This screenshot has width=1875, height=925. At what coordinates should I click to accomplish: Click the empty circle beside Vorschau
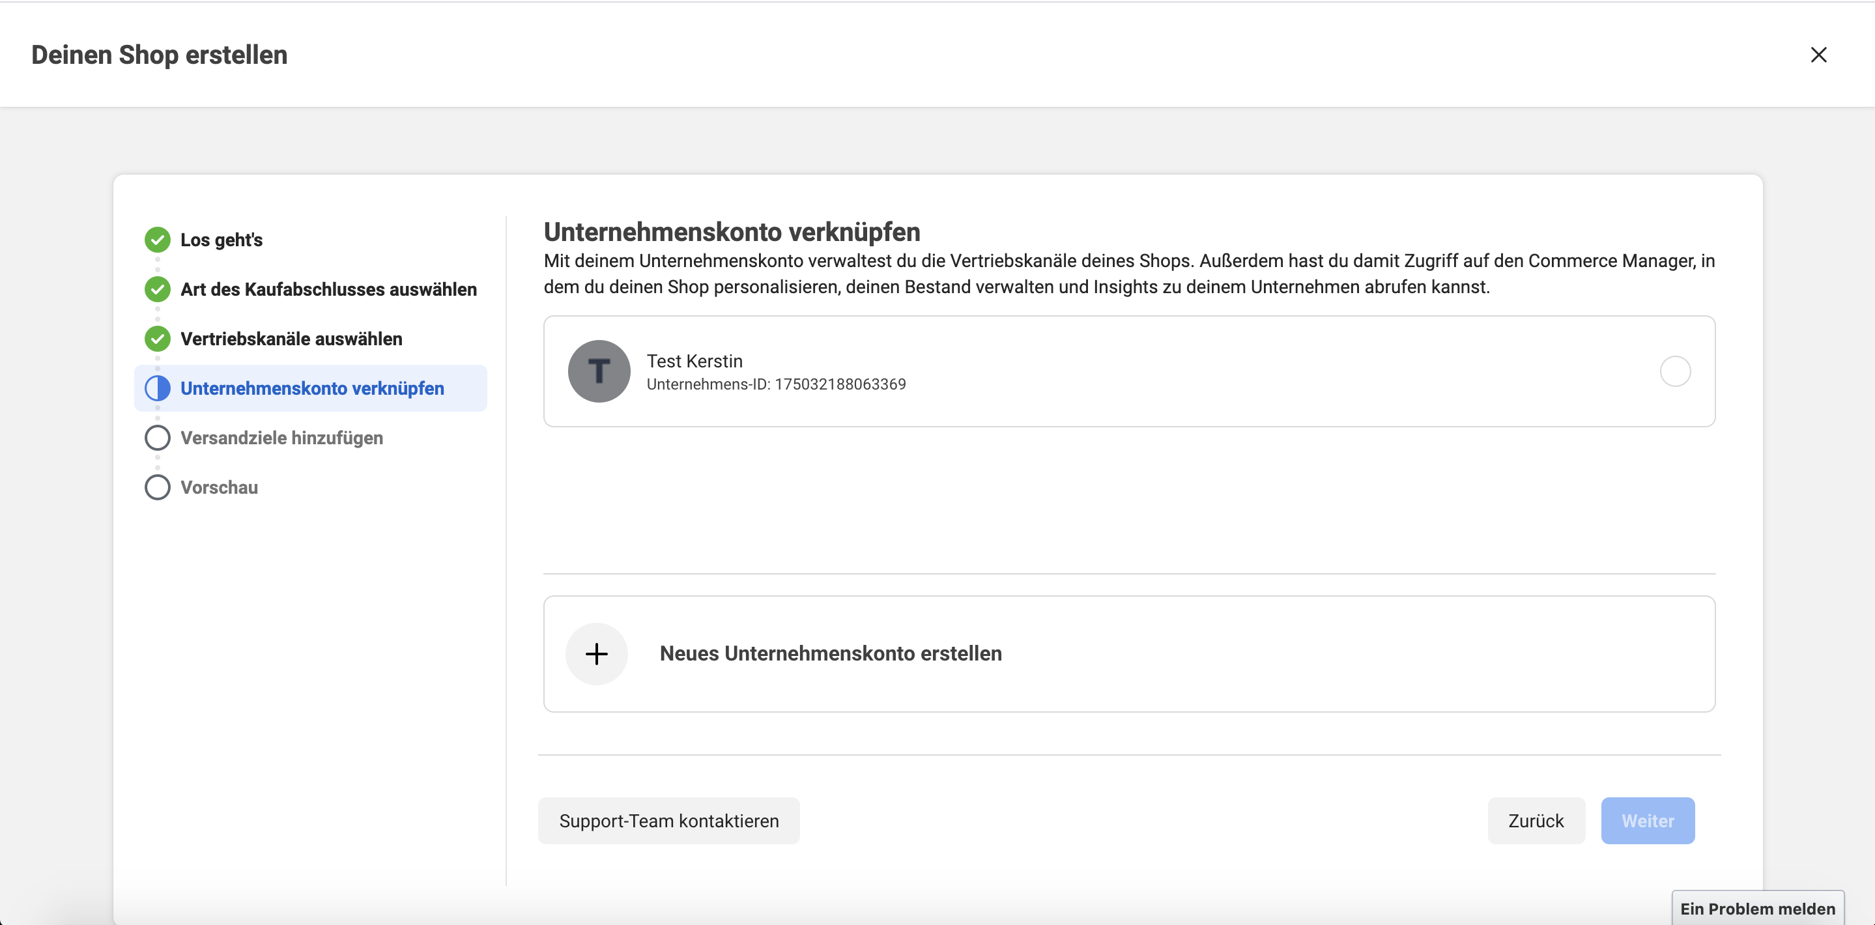coord(157,487)
